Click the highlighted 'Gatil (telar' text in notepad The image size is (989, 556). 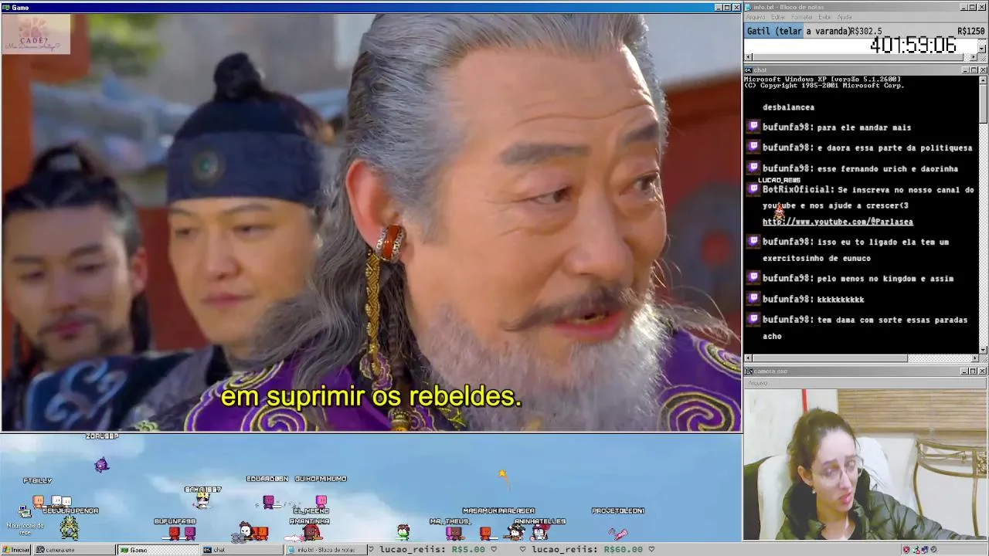point(775,32)
